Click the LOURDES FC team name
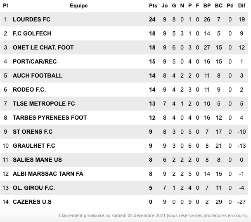 (x=31, y=19)
